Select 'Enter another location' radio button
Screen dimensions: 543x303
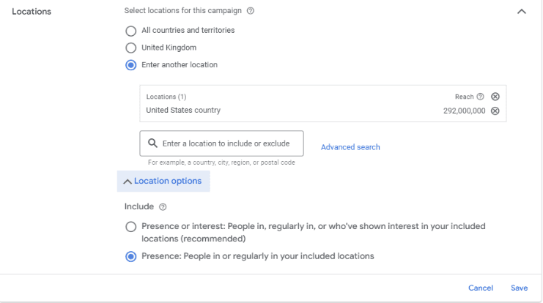131,65
